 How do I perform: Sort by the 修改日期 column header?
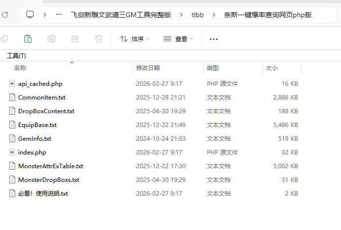(148, 68)
